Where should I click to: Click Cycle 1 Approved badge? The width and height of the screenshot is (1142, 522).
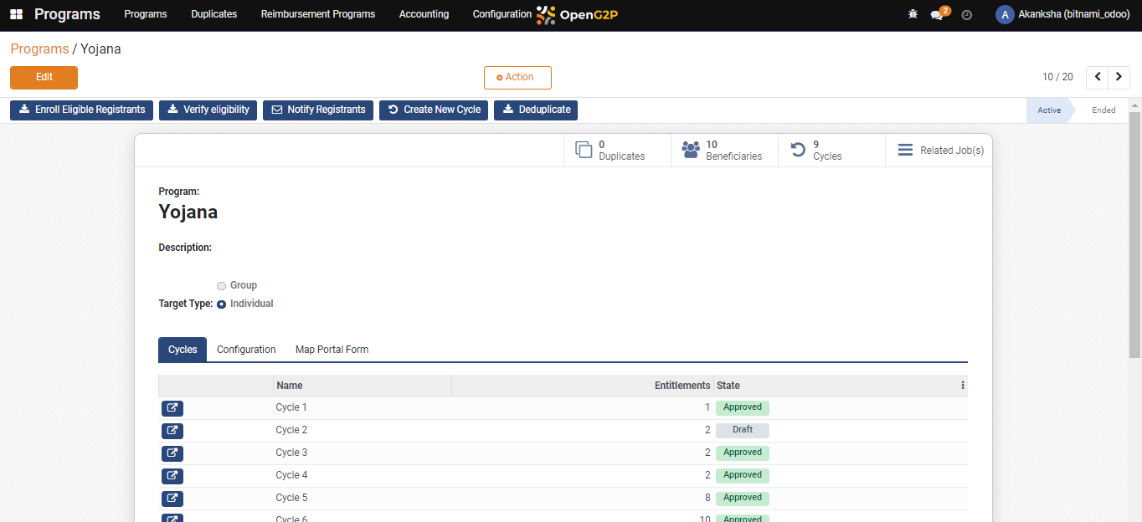(x=743, y=407)
